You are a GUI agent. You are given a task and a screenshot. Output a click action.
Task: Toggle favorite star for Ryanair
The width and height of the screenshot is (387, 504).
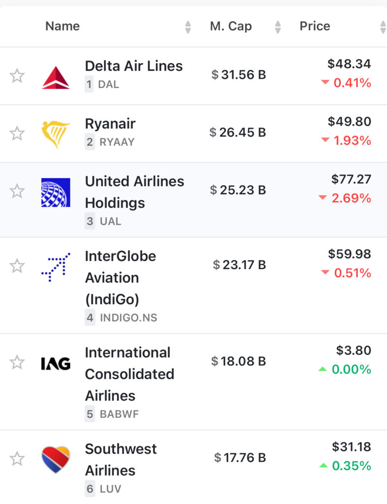[x=17, y=133]
